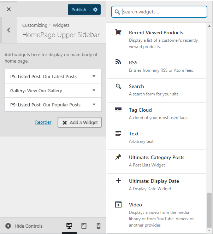Screen dimensions: 213x234
Task: Switch to desktop preview mode
Action: [x=69, y=226]
